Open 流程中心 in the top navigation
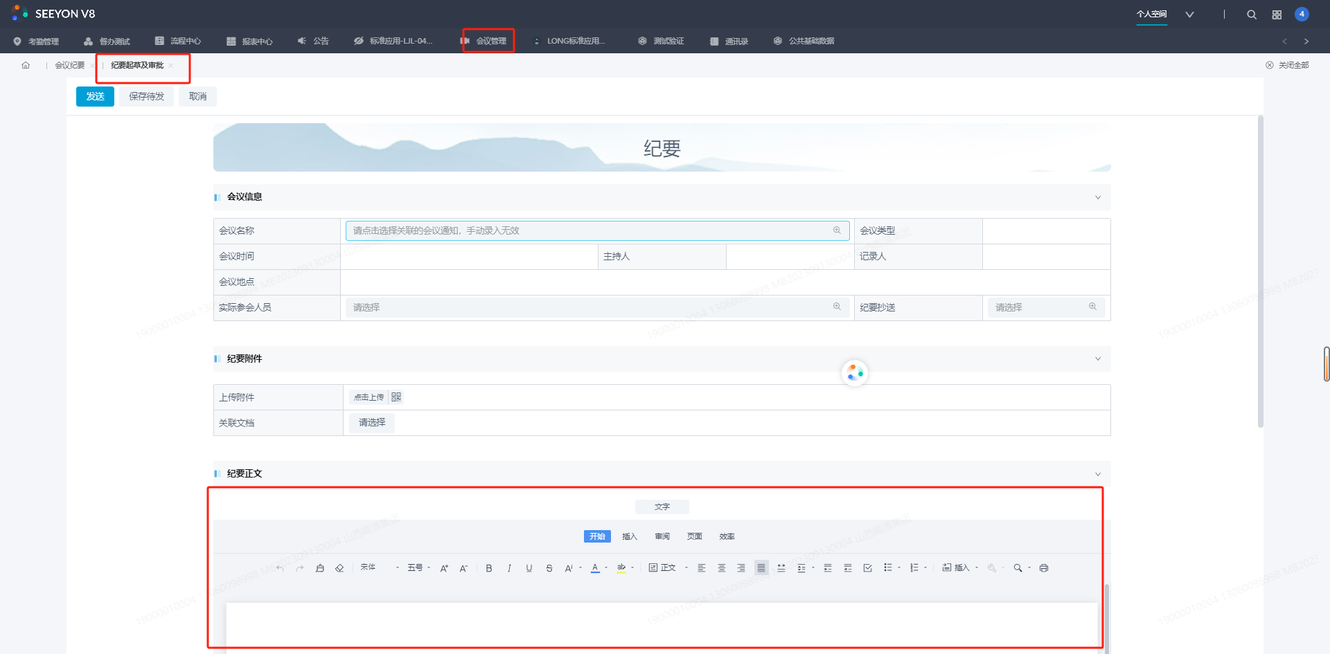Viewport: 1330px width, 654px height. point(178,41)
